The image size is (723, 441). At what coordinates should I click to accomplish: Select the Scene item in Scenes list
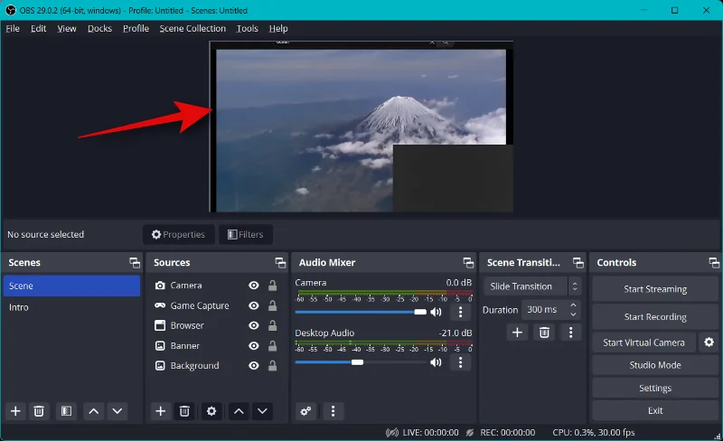(x=71, y=286)
